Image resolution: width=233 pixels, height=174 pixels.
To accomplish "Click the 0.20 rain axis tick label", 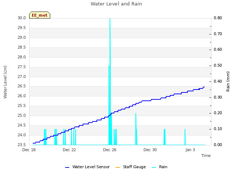I will [218, 113].
